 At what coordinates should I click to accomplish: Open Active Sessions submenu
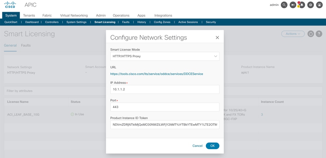coord(188,22)
